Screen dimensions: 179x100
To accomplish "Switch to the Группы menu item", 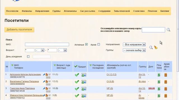I will [x=56, y=11].
